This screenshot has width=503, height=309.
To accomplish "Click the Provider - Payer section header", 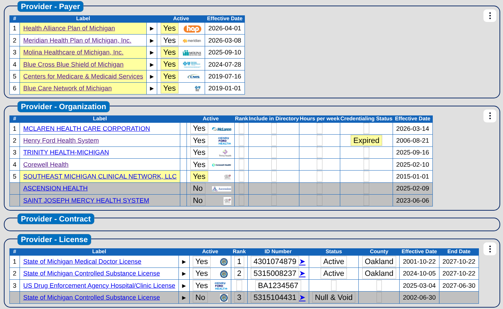I will tap(50, 7).
